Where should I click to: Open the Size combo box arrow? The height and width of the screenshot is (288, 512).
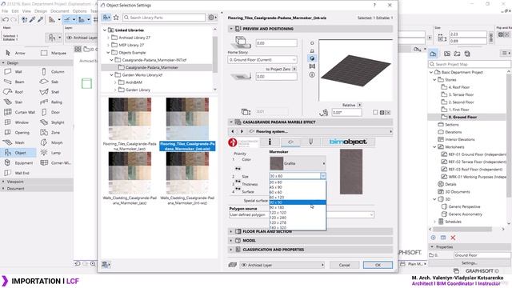(323, 176)
